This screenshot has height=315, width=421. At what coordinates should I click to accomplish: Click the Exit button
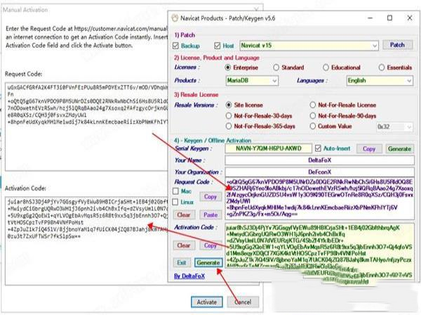pyautogui.click(x=182, y=262)
